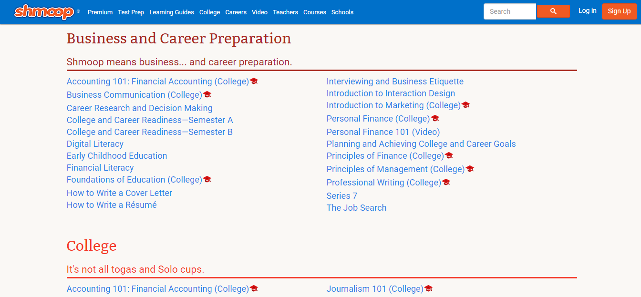Open the Premium menu item
Viewport: 641px width, 297px height.
click(100, 12)
